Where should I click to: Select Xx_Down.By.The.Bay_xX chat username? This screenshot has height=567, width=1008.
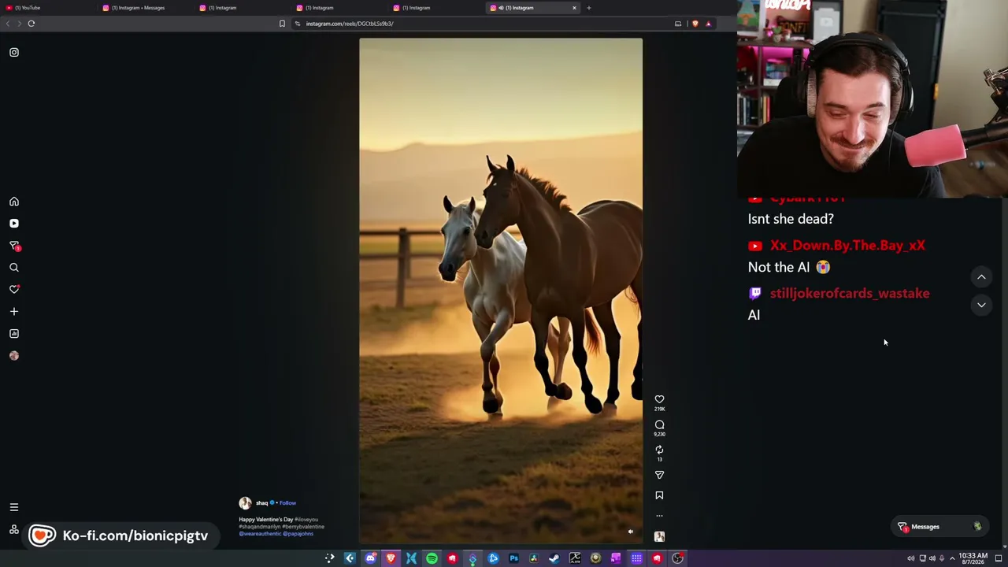coord(847,246)
